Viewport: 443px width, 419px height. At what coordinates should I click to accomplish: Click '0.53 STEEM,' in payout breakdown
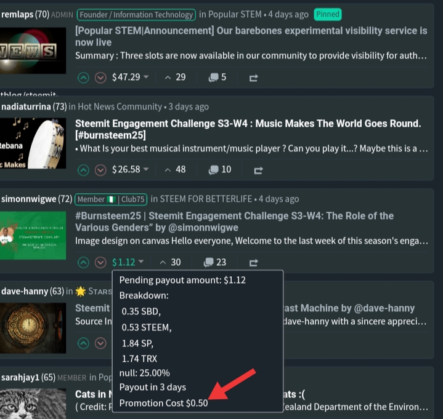click(x=147, y=327)
